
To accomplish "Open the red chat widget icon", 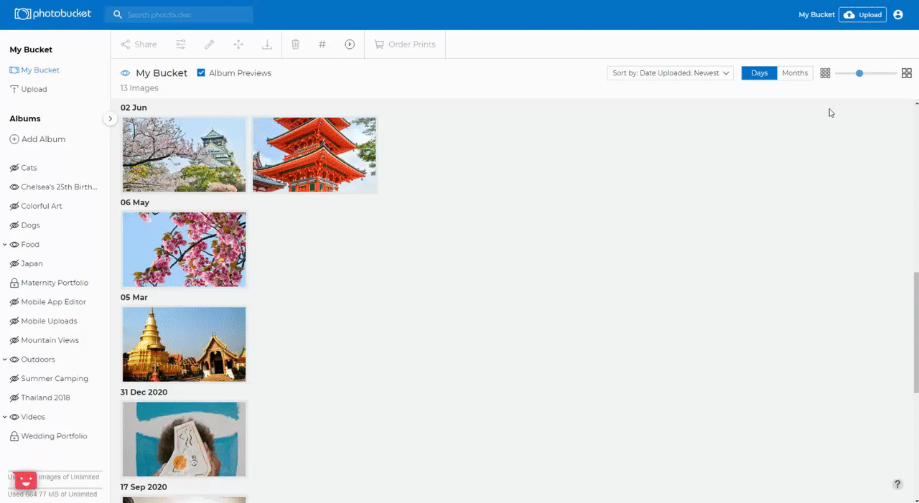I will (26, 480).
